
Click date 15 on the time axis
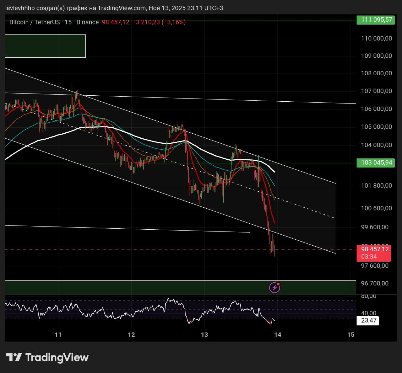[x=351, y=335]
